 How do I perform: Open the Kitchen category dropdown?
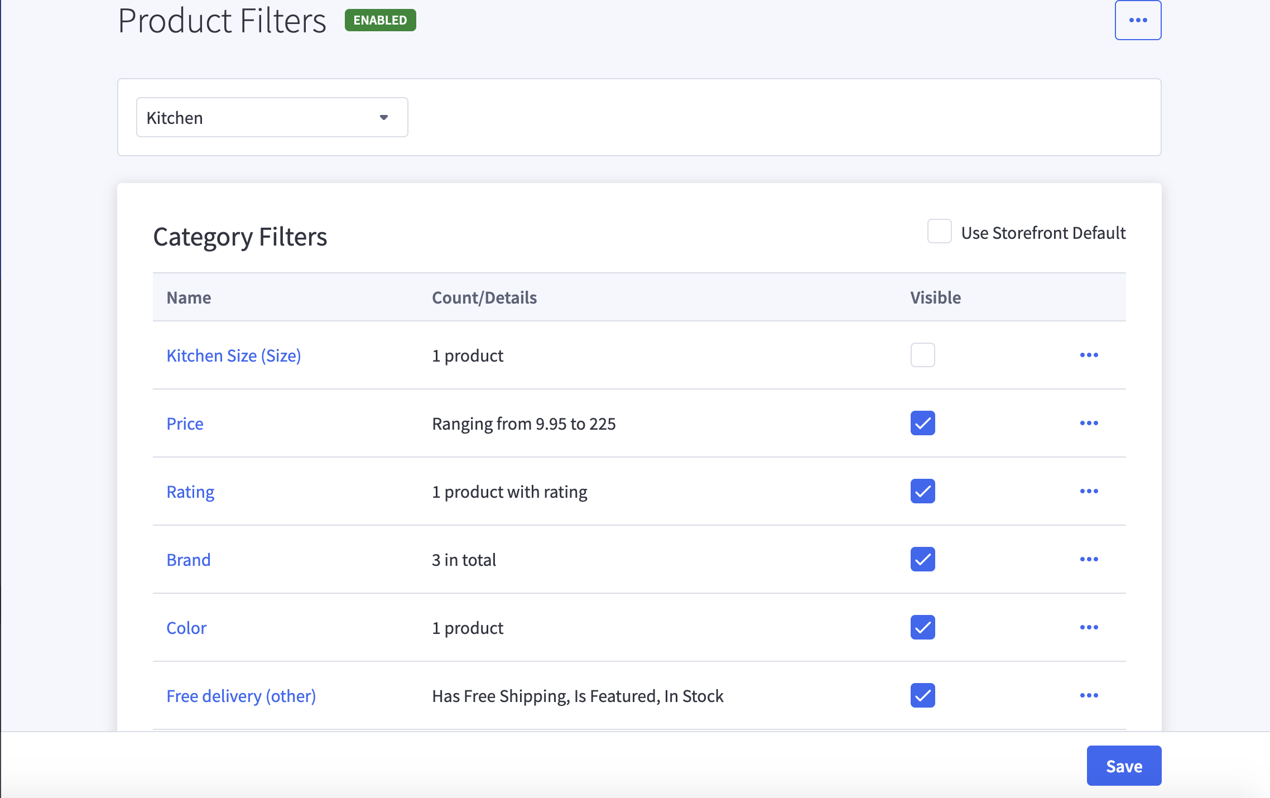click(272, 117)
